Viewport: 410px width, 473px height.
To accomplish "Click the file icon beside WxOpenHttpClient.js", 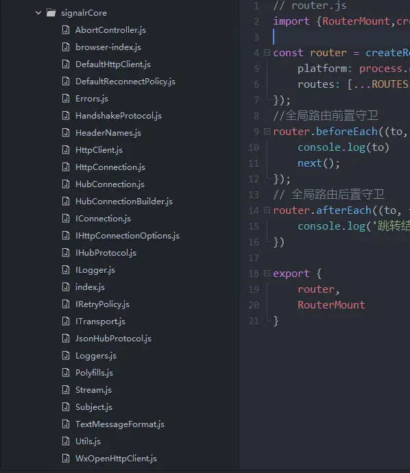I will point(66,458).
